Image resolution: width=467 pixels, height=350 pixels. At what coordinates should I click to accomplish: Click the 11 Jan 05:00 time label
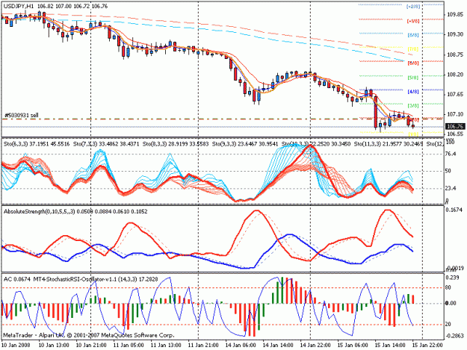[129, 345]
